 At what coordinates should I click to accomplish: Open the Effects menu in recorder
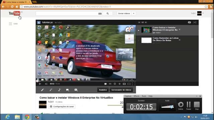click(136, 96)
